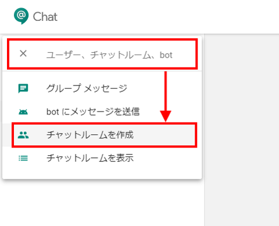The image size is (279, 226).
Task: Select the グループ メッセージ menu entry
Action: pyautogui.click(x=102, y=88)
